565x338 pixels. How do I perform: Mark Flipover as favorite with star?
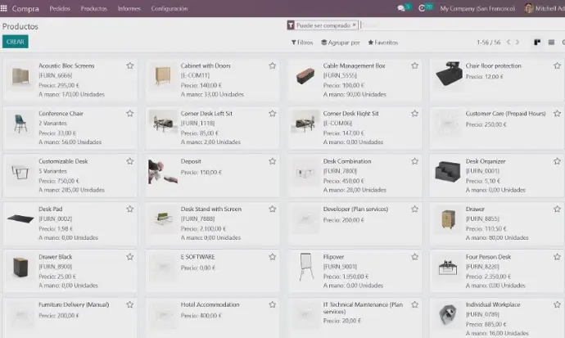click(x=414, y=257)
